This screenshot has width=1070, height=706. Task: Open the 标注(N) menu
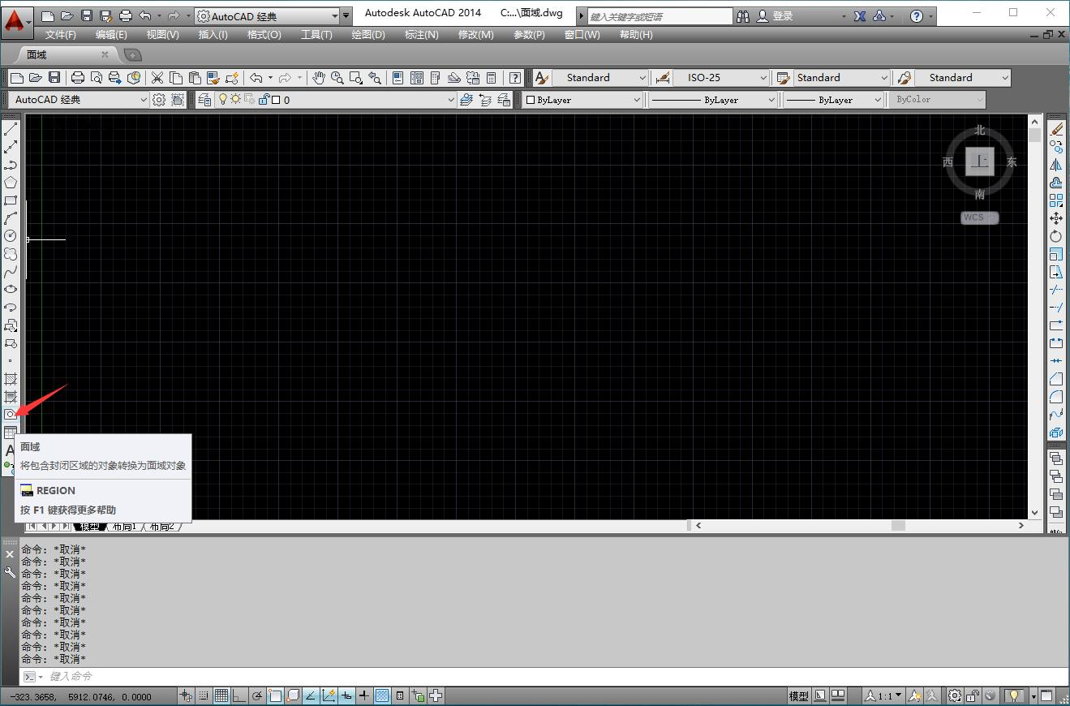click(421, 35)
